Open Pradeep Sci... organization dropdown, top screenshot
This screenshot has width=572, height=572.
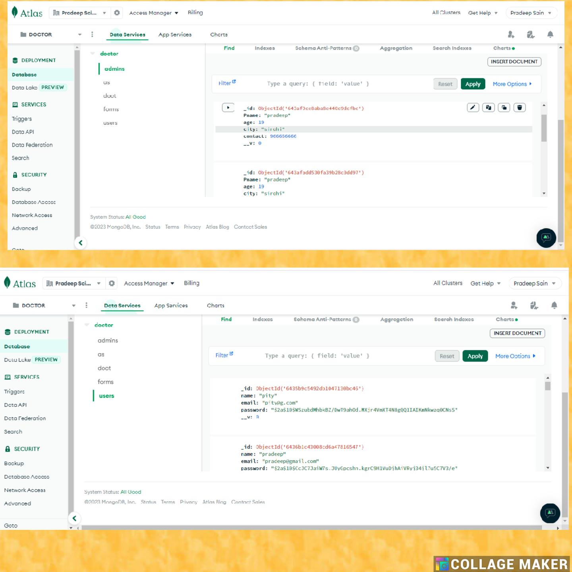(79, 13)
